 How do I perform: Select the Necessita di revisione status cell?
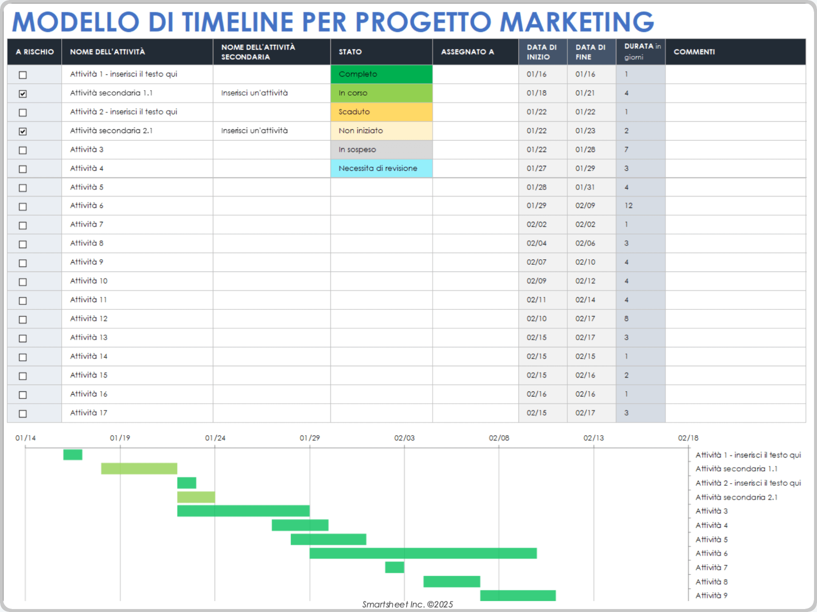381,168
